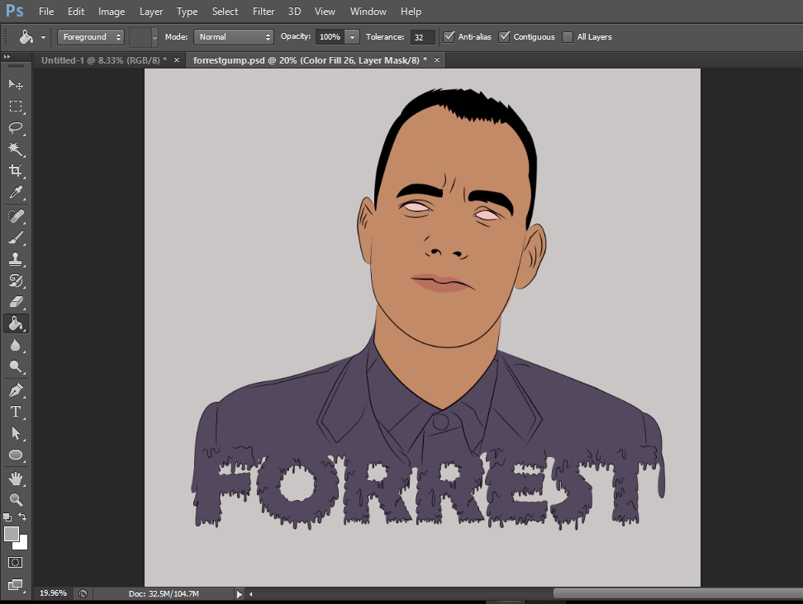Select the Horizontal Type tool

click(x=16, y=412)
